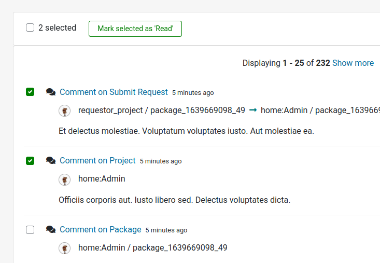Click the '2 selected' label
This screenshot has width=380, height=263.
57,28
